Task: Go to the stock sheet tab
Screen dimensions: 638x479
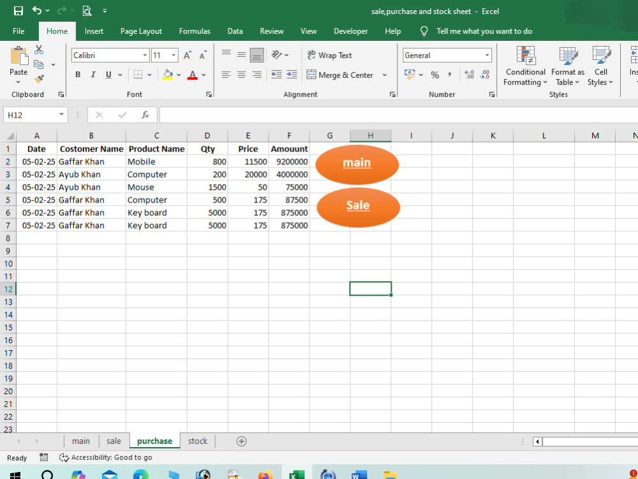Action: click(198, 441)
